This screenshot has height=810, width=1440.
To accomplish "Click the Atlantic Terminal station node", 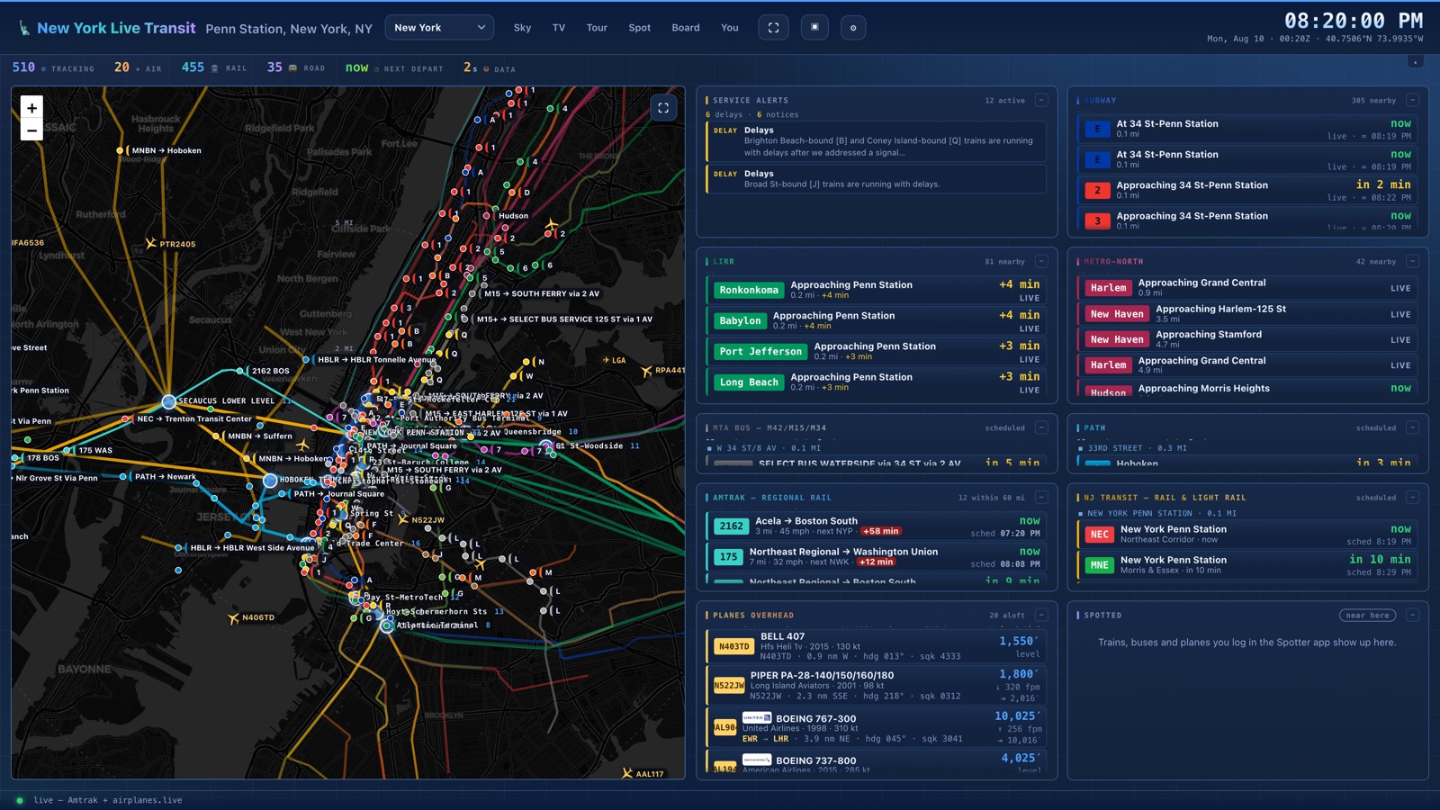I will [387, 625].
